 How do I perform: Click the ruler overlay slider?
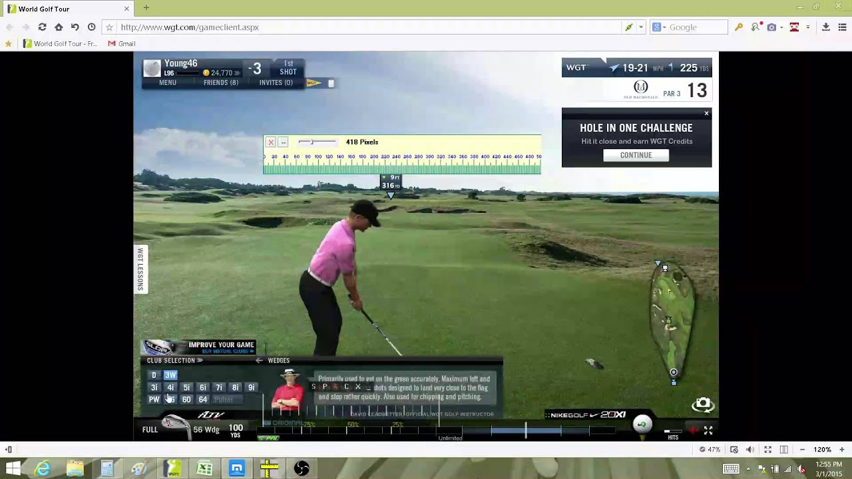(317, 142)
